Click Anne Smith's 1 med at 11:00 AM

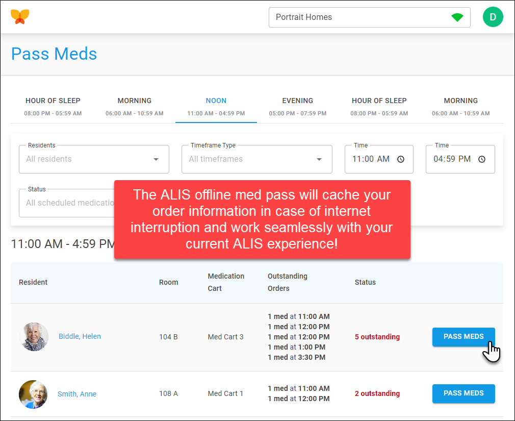[x=299, y=388]
